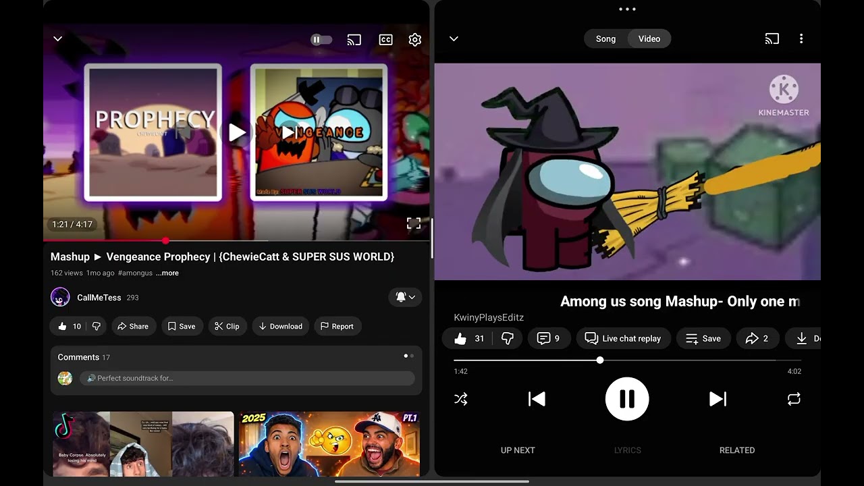Screen dimensions: 864x486
Task: Dislike the Among us song Mashup
Action: coord(508,339)
